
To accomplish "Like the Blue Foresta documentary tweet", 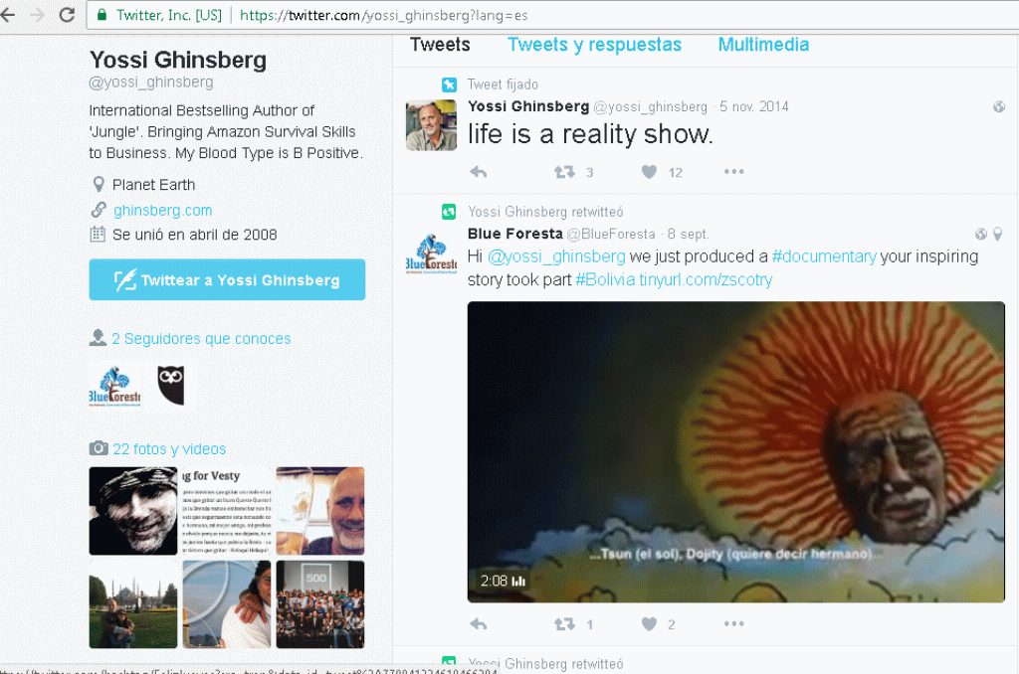I will point(649,624).
